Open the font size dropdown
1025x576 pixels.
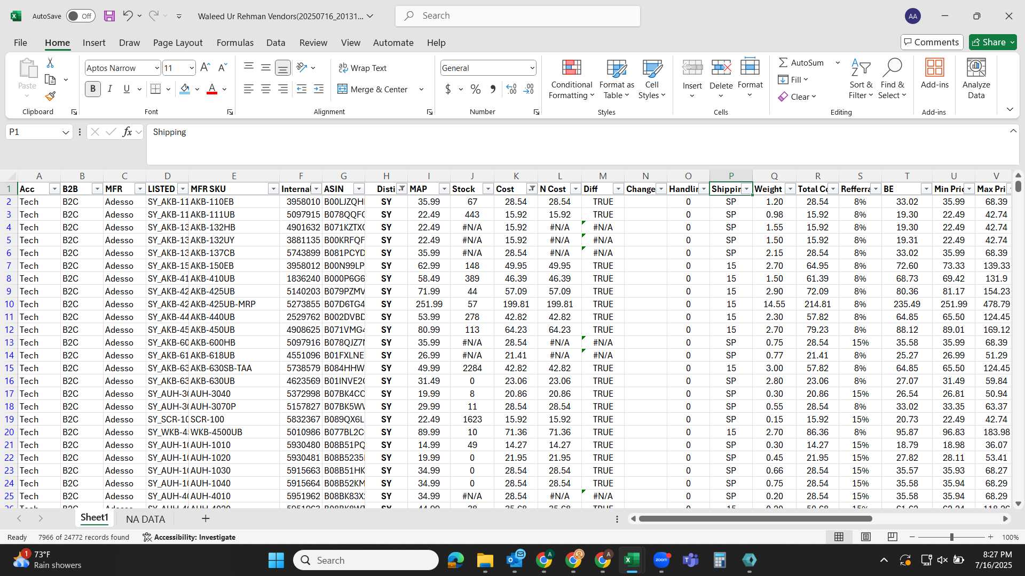(x=192, y=68)
